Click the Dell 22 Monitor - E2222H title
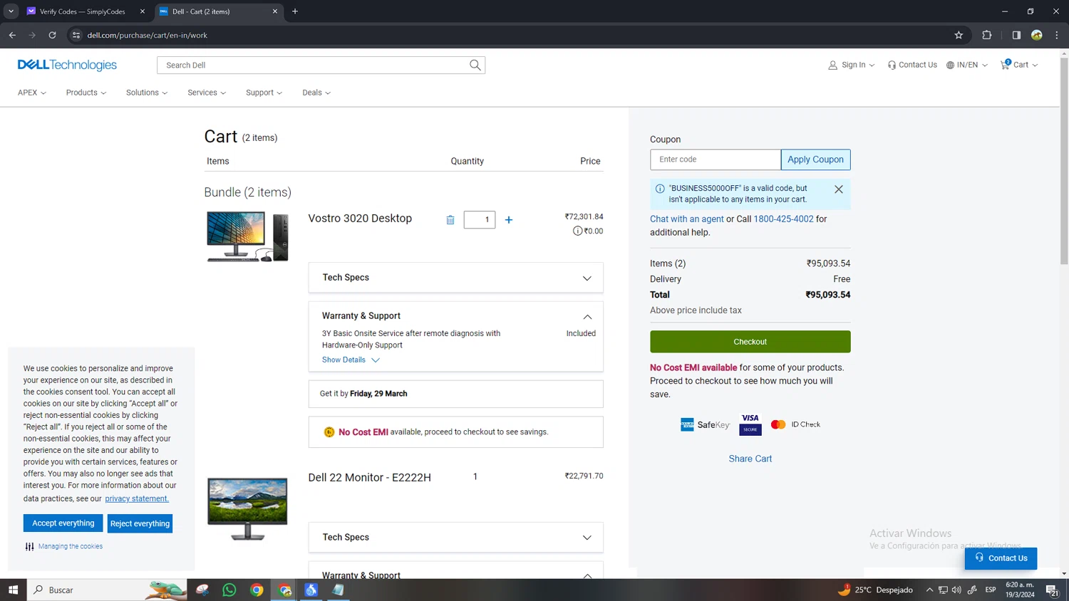1069x601 pixels. pyautogui.click(x=369, y=478)
